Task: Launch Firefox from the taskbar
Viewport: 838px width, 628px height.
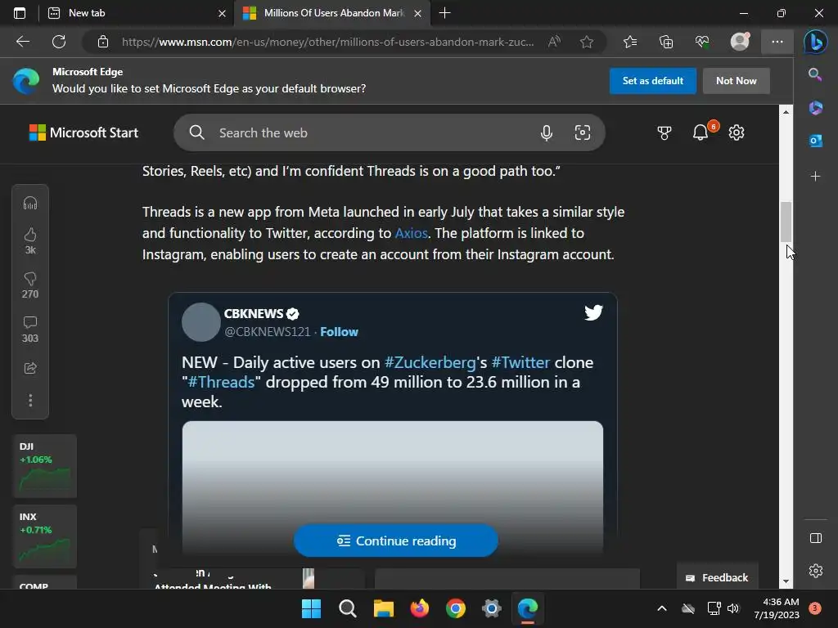Action: click(x=420, y=608)
